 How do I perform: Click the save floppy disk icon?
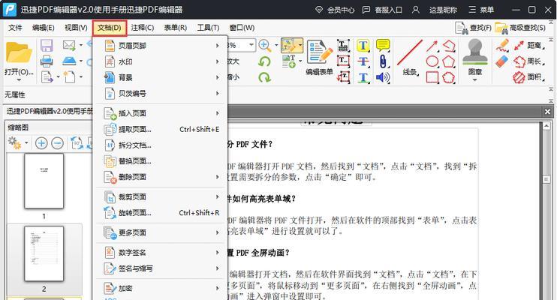47,46
